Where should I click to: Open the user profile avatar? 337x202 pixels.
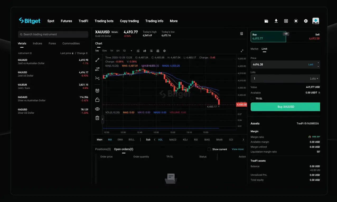pos(316,21)
